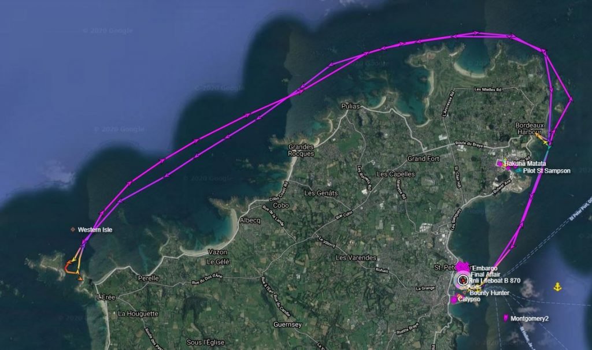The height and width of the screenshot is (350, 592).
Task: Click the yellow anchor icon offshore
Action: [557, 288]
